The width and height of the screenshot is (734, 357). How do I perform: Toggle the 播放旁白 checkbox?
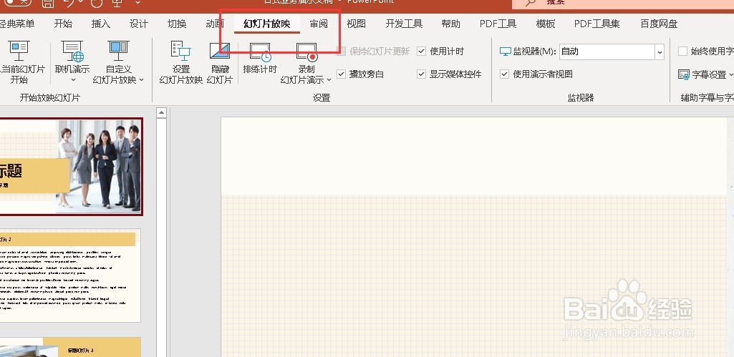coord(342,74)
